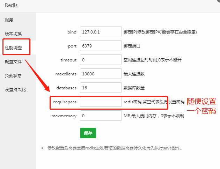Click the maxmemory input field

pos(101,116)
